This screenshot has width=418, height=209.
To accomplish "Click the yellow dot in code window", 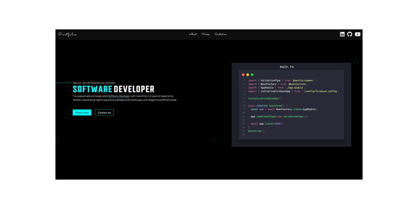I will (248, 75).
